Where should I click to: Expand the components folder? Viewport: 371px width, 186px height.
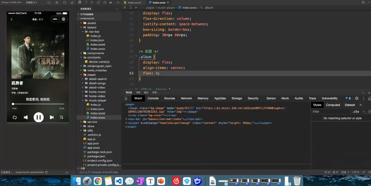pos(95,53)
